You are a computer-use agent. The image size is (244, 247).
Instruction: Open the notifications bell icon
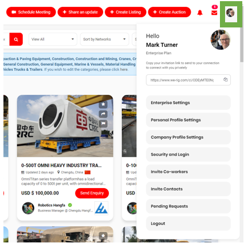(200, 13)
